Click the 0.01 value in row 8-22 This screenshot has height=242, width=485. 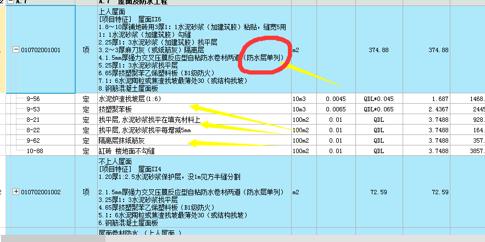[x=336, y=131]
